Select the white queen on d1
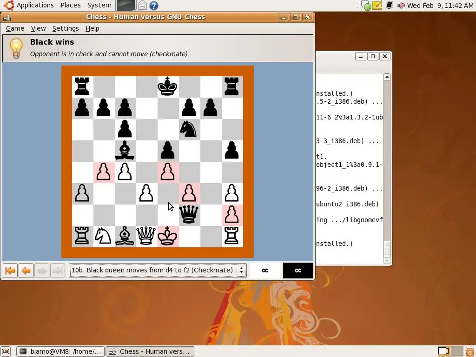Image resolution: width=476 pixels, height=357 pixels. coord(146,236)
